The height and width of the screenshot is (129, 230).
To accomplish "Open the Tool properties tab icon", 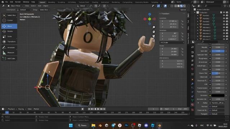I will point(193,47).
